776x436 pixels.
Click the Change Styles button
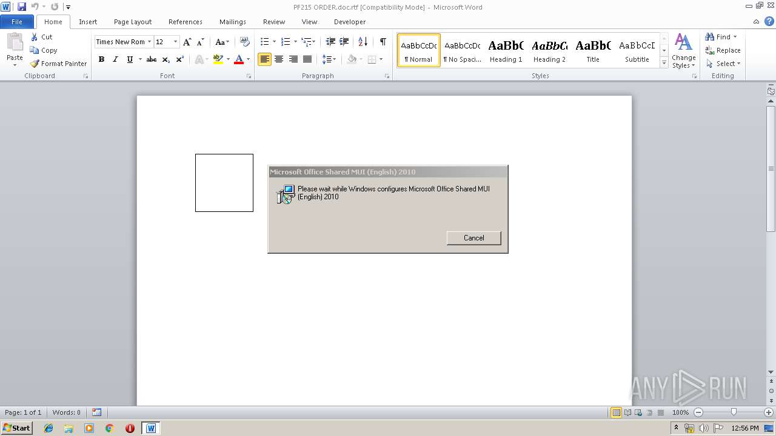coord(683,51)
